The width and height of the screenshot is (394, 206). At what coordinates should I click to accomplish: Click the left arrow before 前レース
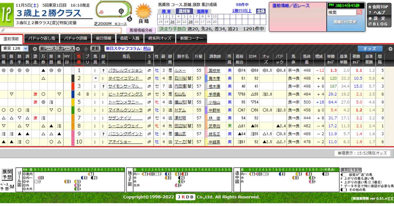point(35,49)
